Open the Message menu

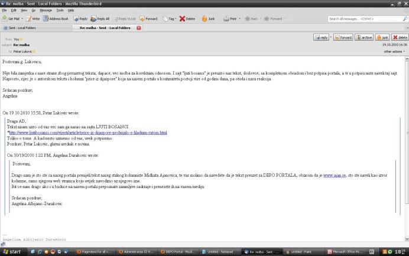(46, 10)
